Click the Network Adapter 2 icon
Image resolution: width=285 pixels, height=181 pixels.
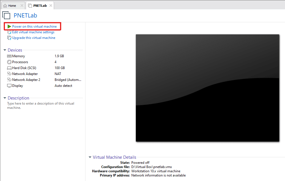point(9,80)
